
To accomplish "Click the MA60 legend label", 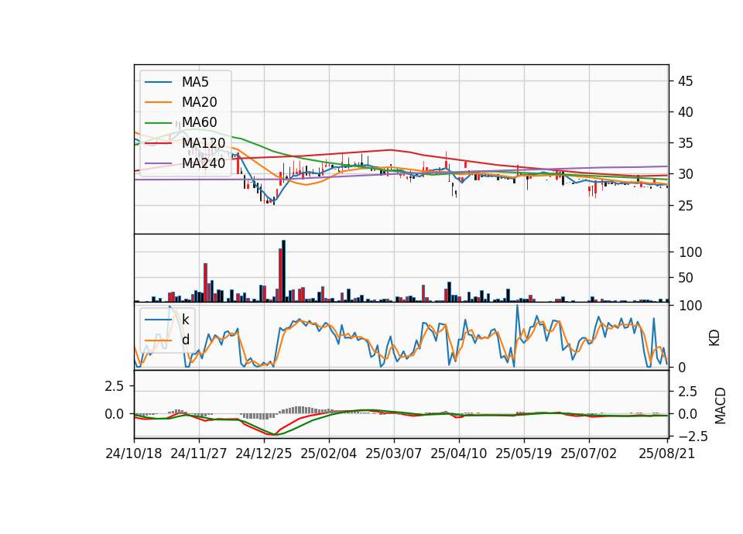I will coord(199,123).
